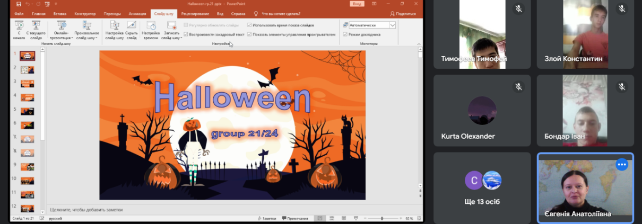
Task: Click the Заметки button in status bar
Action: pyautogui.click(x=267, y=218)
